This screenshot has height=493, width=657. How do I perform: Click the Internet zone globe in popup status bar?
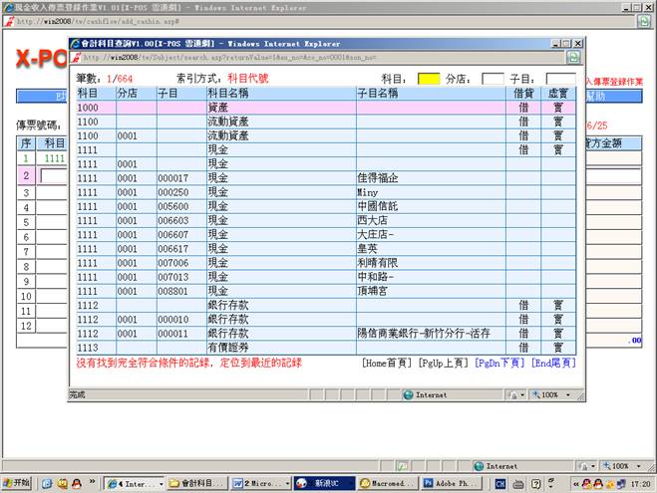(x=409, y=394)
